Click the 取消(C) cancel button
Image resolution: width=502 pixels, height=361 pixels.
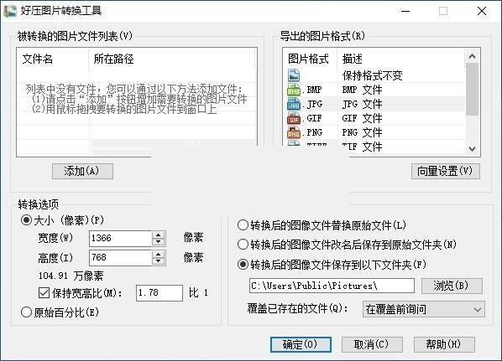click(x=372, y=344)
